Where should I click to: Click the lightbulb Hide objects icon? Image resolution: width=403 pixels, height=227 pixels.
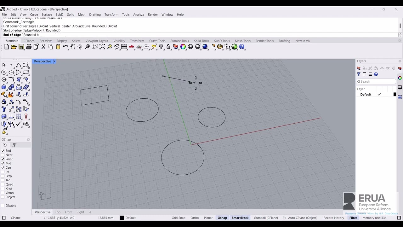[161, 47]
